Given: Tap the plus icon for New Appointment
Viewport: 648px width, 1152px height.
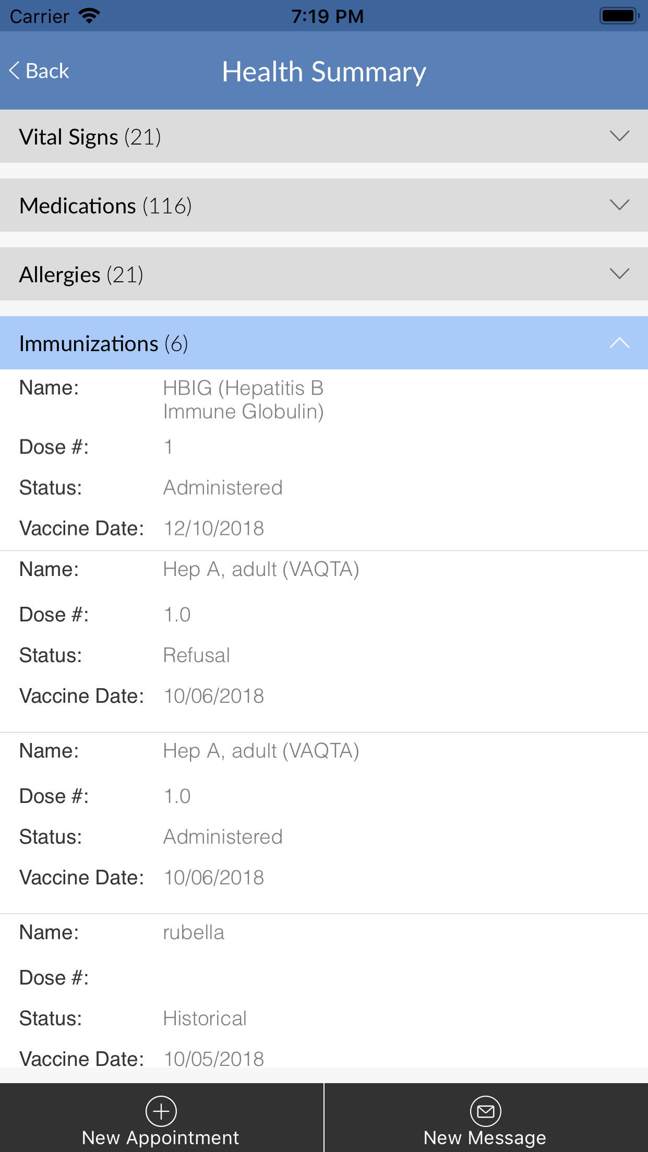Looking at the screenshot, I should [x=161, y=1111].
